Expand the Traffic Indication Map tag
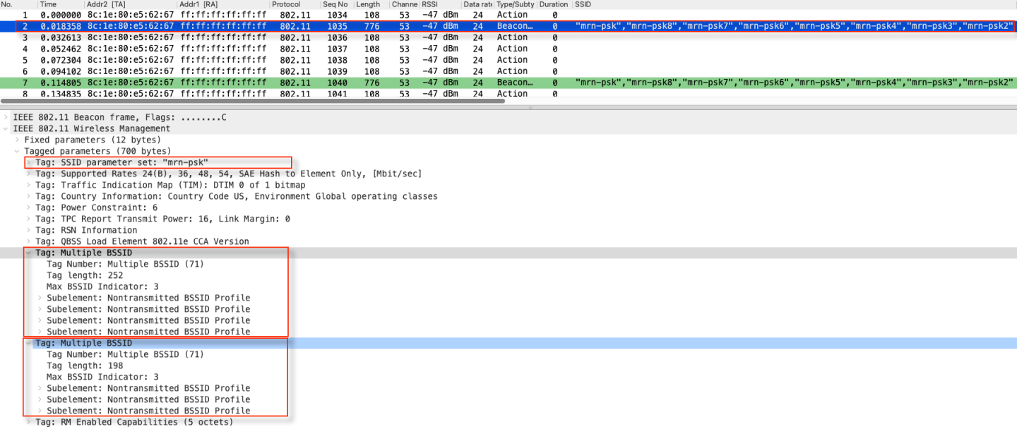Image resolution: width=1017 pixels, height=429 pixels. pyautogui.click(x=27, y=185)
